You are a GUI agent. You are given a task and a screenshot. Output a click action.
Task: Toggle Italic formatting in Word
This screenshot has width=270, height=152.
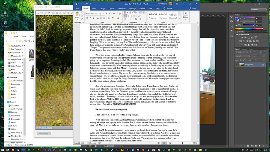pos(90,18)
